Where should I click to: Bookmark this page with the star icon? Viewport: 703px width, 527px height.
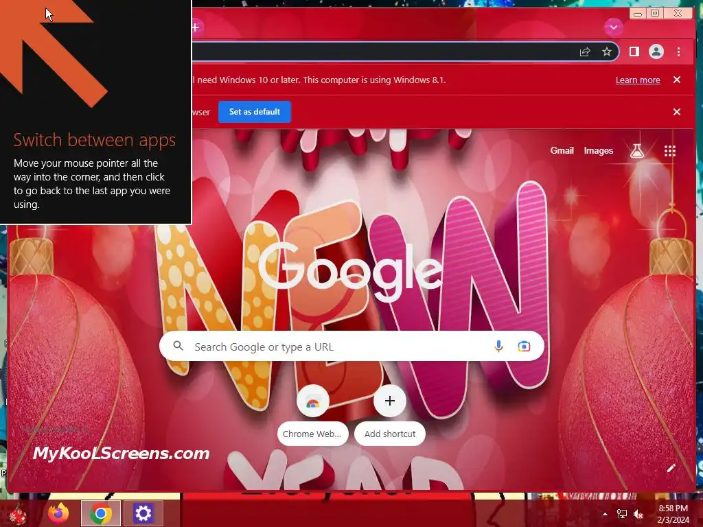click(x=607, y=52)
